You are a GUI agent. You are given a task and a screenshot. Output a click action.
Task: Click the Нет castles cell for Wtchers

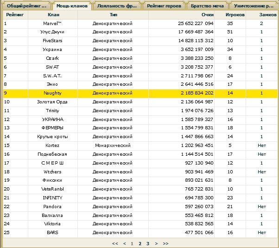[x=262, y=172]
